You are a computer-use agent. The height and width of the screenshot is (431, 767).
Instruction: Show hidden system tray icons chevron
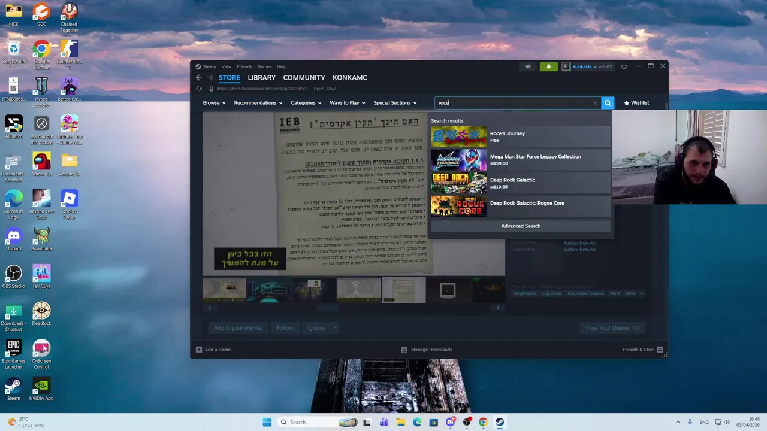(678, 423)
